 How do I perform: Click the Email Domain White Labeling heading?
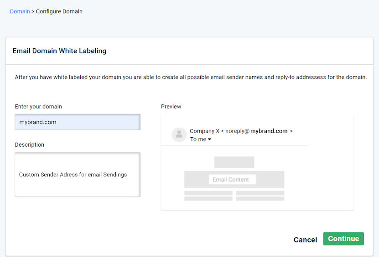tap(59, 51)
